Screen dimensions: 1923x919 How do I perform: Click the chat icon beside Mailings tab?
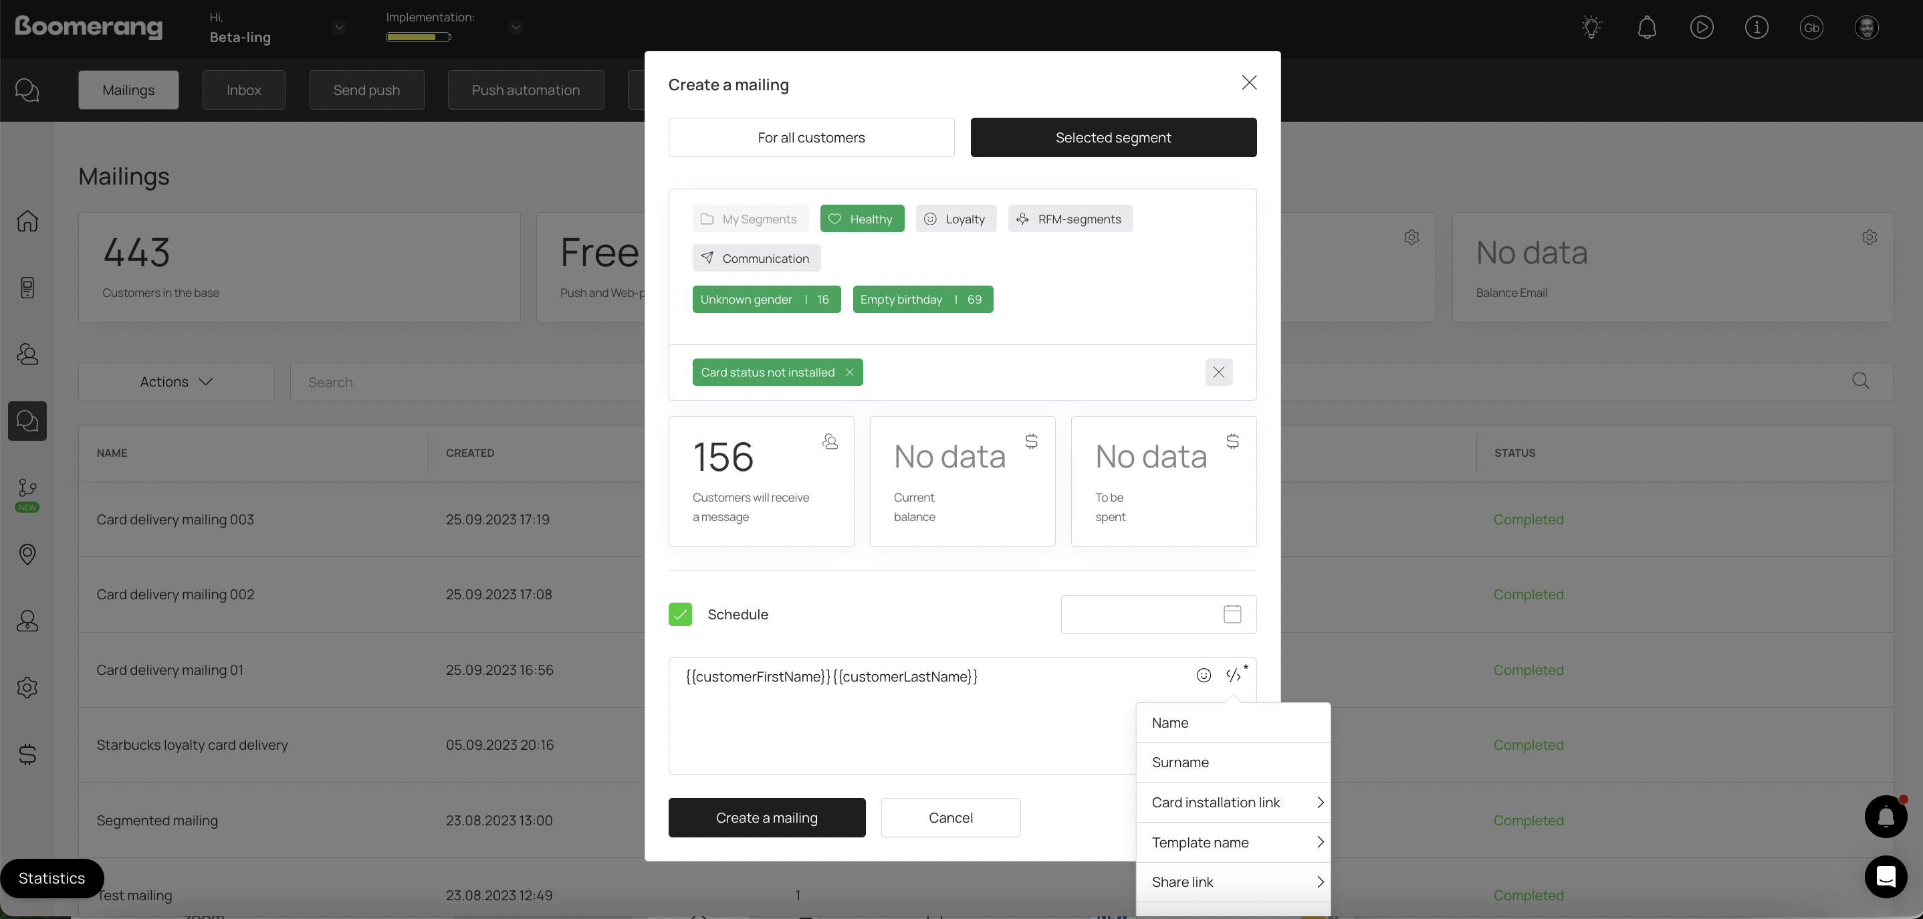[27, 90]
